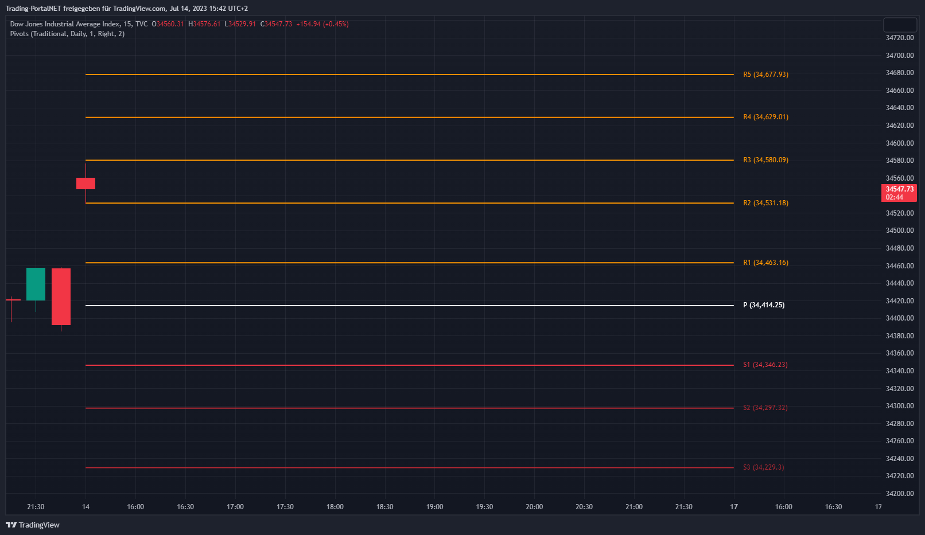This screenshot has width=925, height=535.
Task: Click the small red candle at session open
Action: point(85,183)
